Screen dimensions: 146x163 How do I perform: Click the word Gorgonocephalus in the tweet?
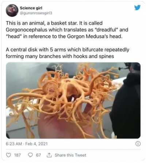coord(27,30)
